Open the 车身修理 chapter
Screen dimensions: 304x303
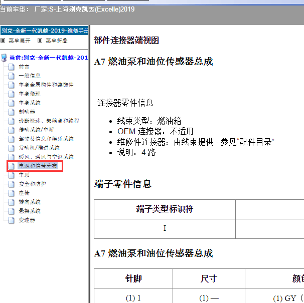coord(30,94)
